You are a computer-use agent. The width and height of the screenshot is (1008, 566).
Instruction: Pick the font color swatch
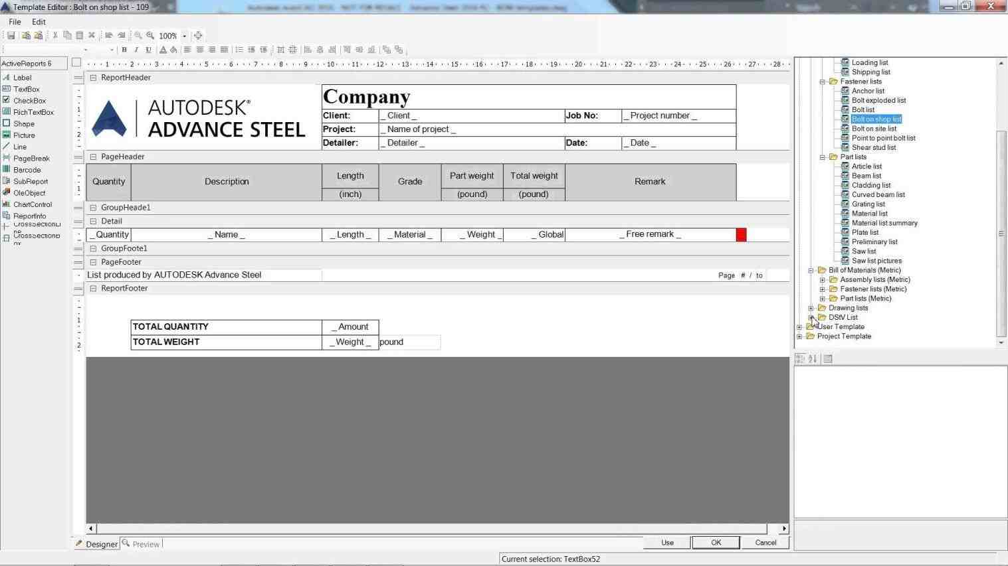click(163, 49)
